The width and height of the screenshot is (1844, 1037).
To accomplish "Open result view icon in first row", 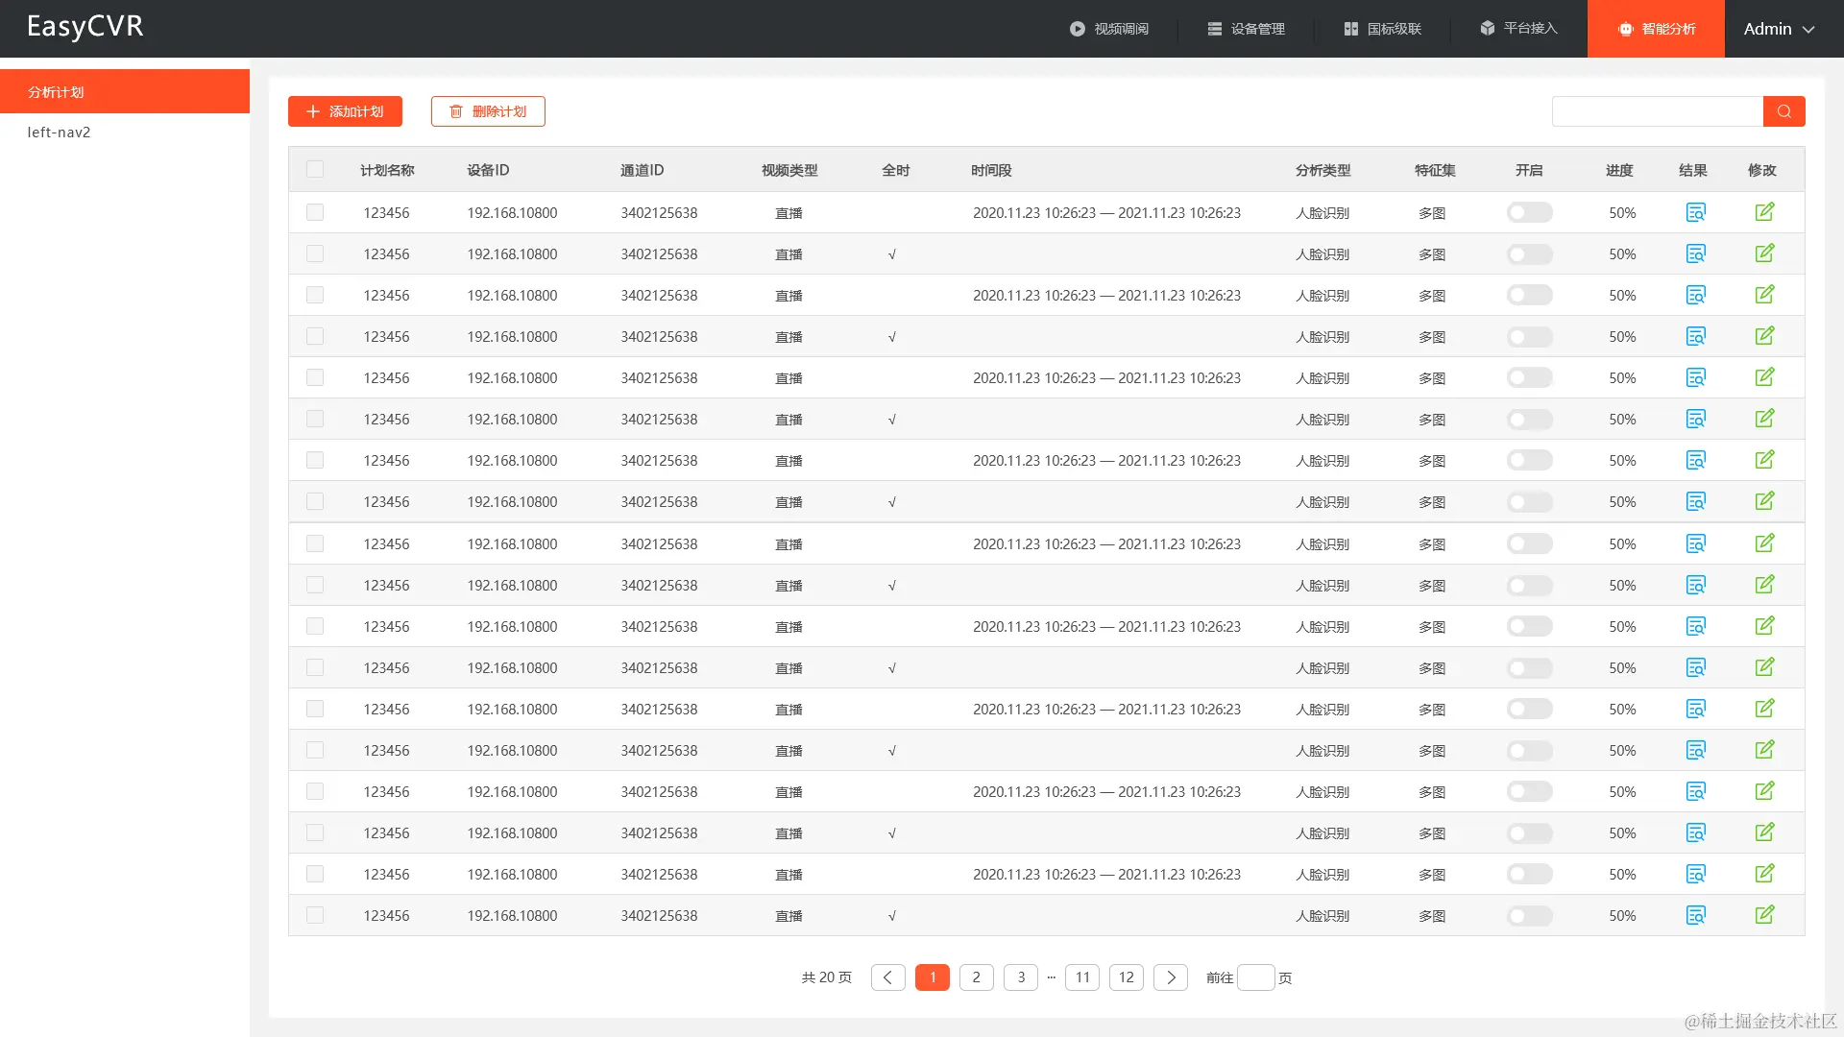I will click(x=1695, y=212).
